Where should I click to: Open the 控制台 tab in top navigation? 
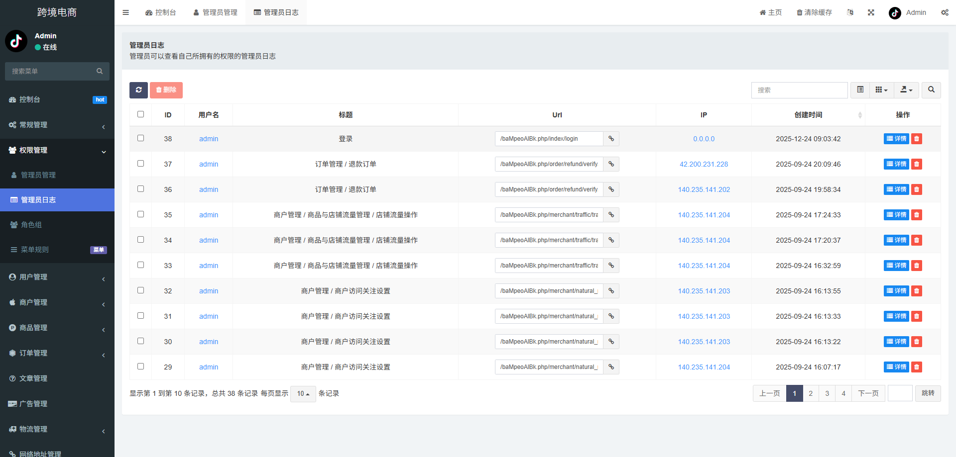coord(161,12)
